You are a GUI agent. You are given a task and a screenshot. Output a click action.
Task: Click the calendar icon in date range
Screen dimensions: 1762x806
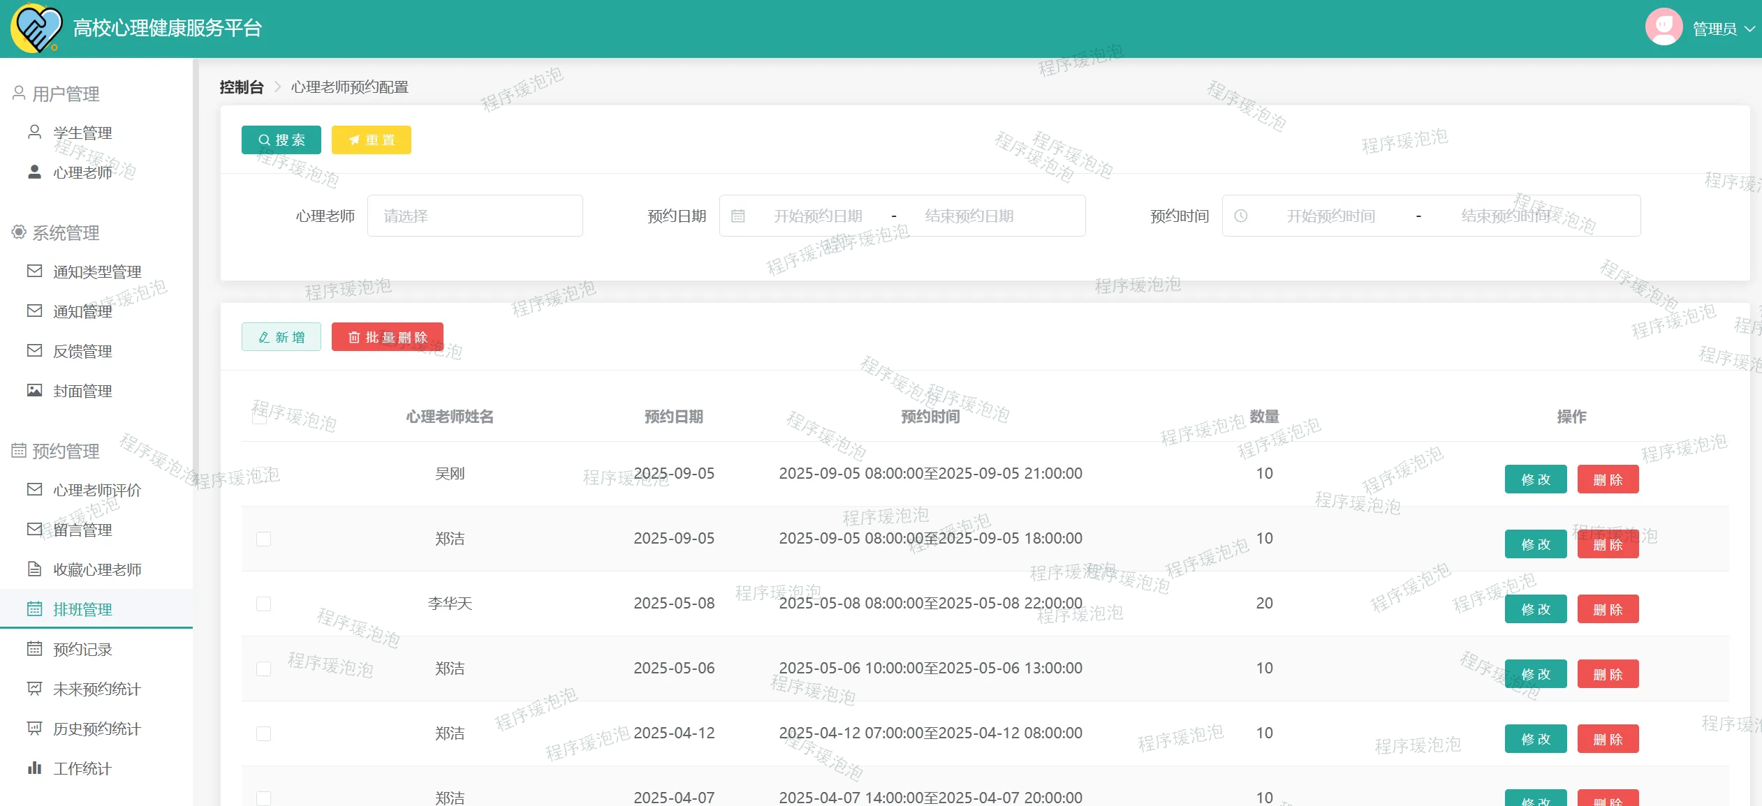tap(738, 216)
